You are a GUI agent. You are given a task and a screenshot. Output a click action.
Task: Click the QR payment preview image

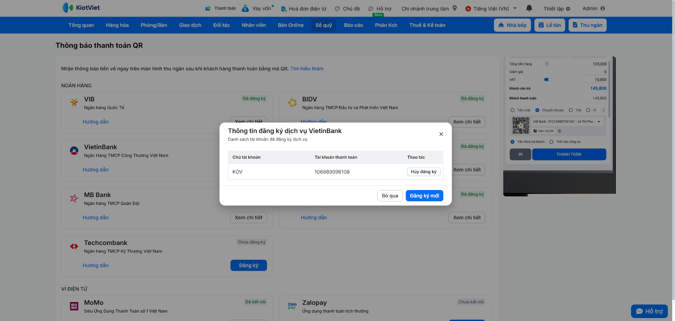[x=559, y=126]
